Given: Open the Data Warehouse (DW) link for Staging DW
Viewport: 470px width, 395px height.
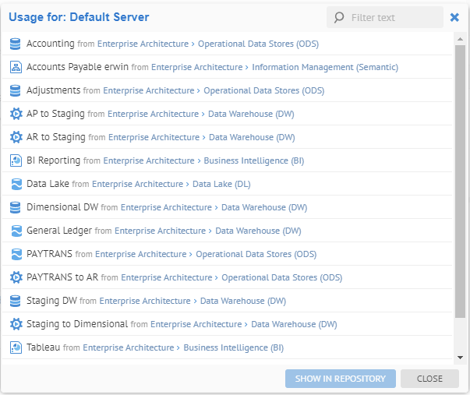Looking at the screenshot, I should [243, 302].
